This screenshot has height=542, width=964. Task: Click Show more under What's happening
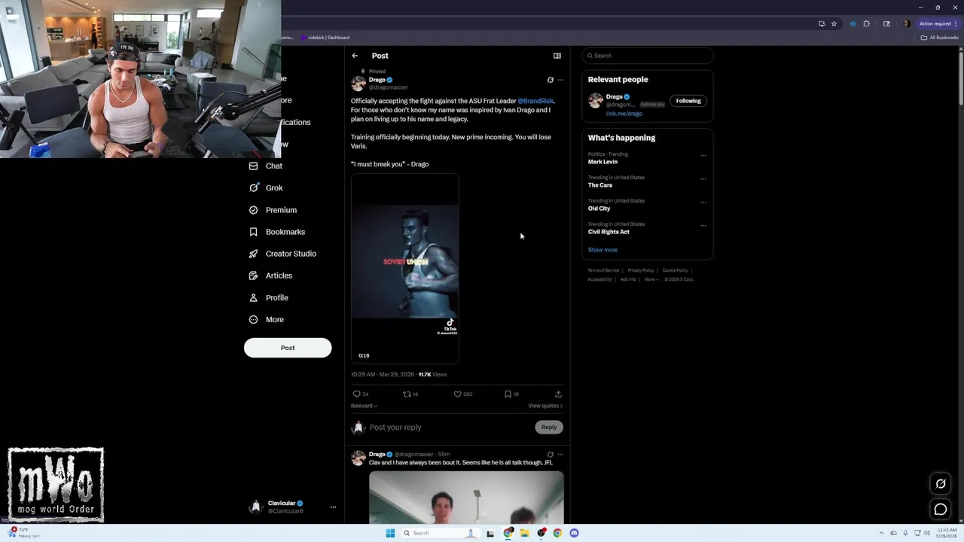coord(602,250)
